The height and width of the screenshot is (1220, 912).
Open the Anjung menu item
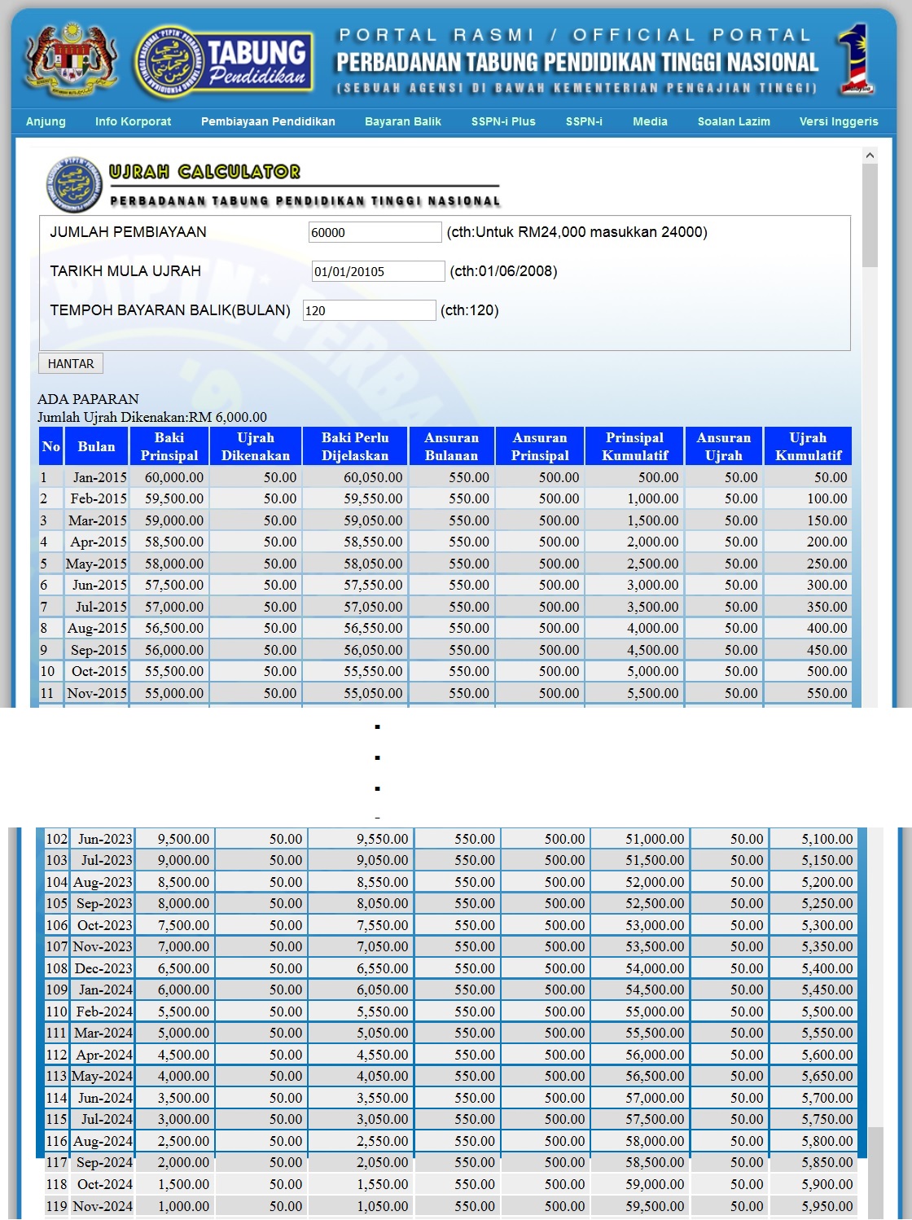pos(46,121)
